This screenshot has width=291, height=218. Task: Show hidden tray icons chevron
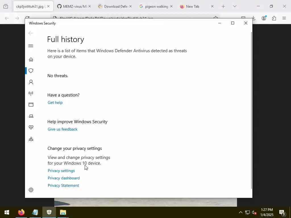click(x=240, y=212)
